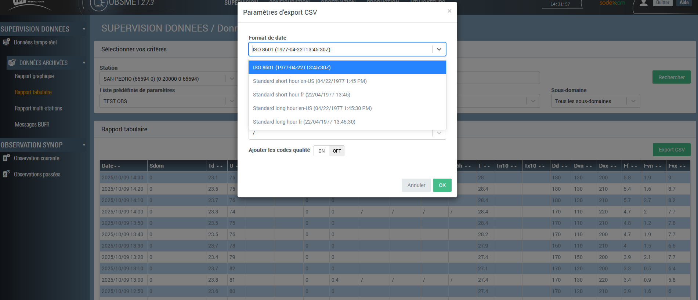Close the CSV export dialog with X

[449, 11]
